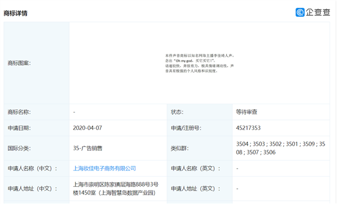Select registration number 45217353

click(248, 128)
